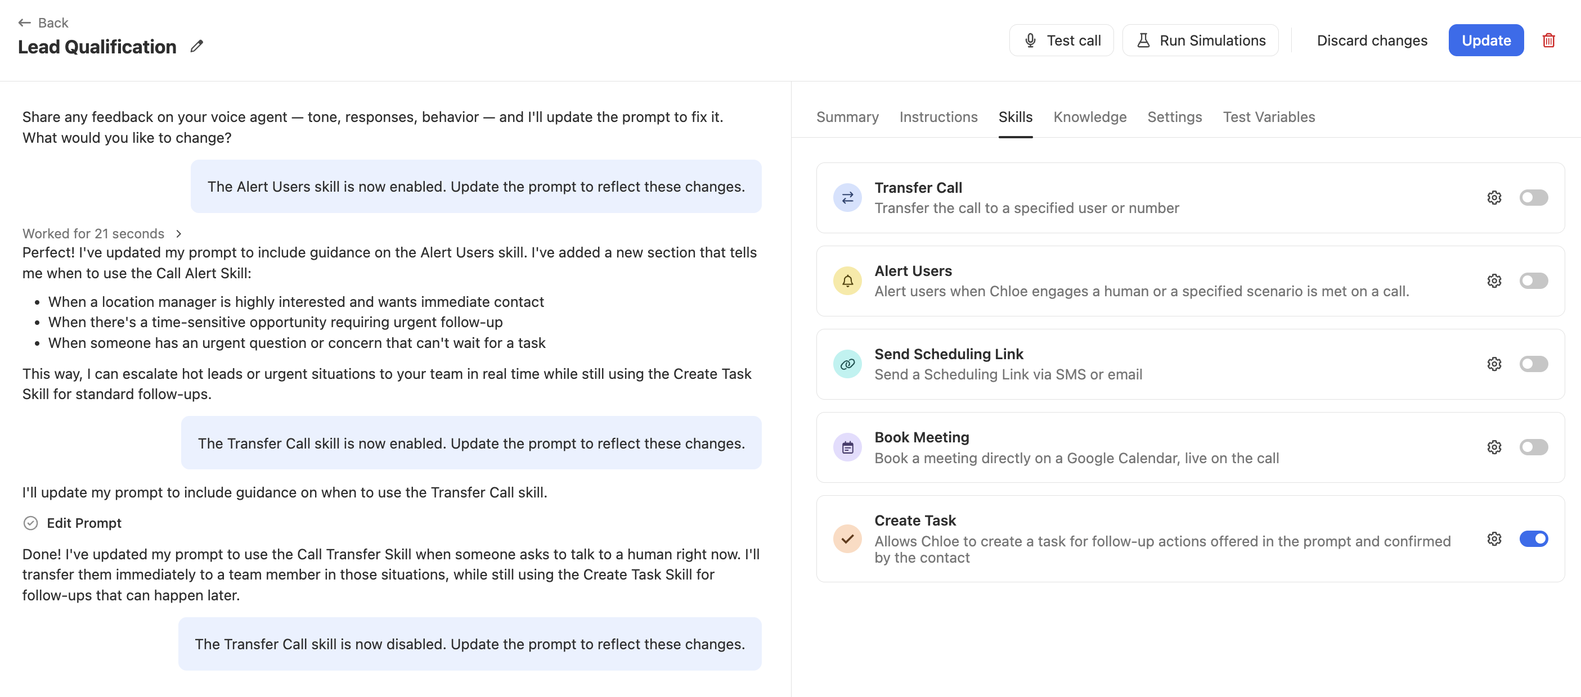Viewport: 1581px width, 697px height.
Task: Click the bullet about time-sensitive opportunity
Action: pos(275,322)
